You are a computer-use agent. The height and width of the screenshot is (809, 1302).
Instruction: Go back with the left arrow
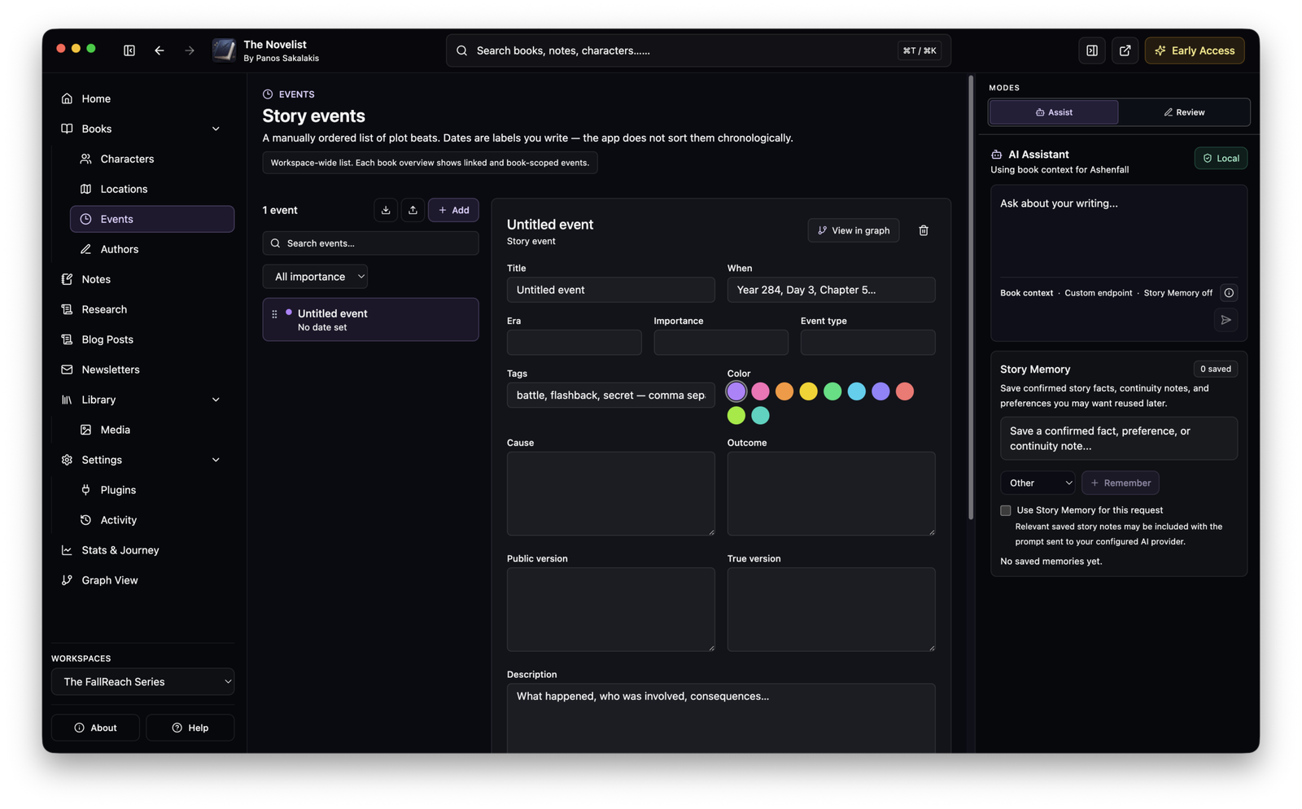click(x=159, y=50)
